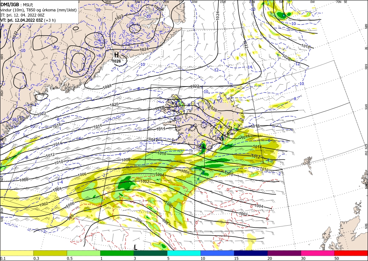Click the '20' legend value

270,258
